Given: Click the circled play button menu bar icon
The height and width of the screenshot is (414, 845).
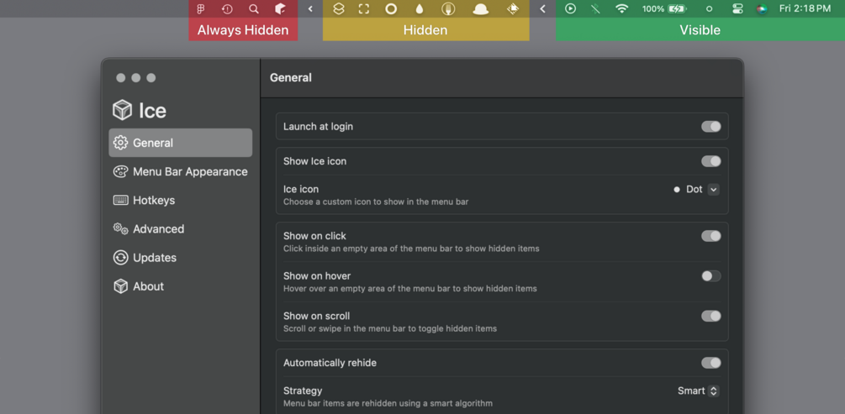Looking at the screenshot, I should [570, 8].
